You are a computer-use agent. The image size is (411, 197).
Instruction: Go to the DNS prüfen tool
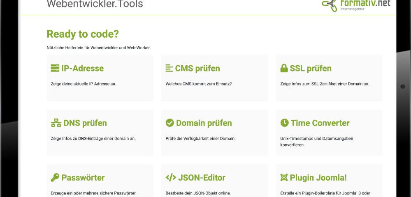[x=85, y=123]
